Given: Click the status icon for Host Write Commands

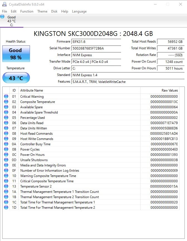Looking at the screenshot, I should click(6, 139).
